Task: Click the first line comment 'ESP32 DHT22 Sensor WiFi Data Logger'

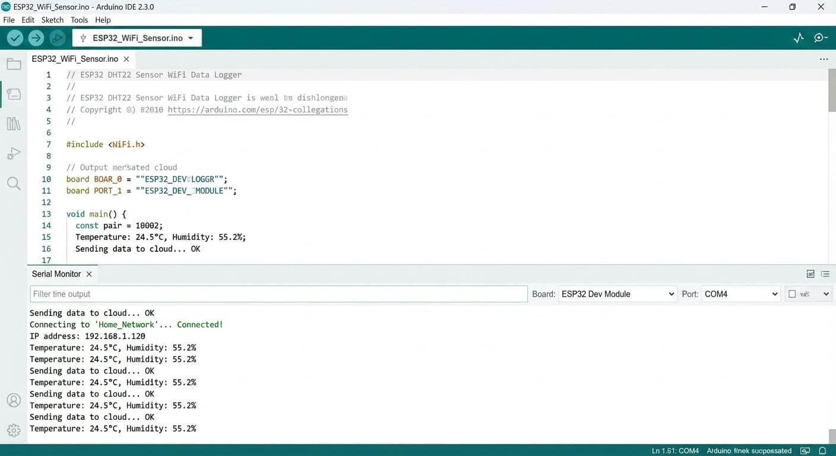Action: coord(154,75)
